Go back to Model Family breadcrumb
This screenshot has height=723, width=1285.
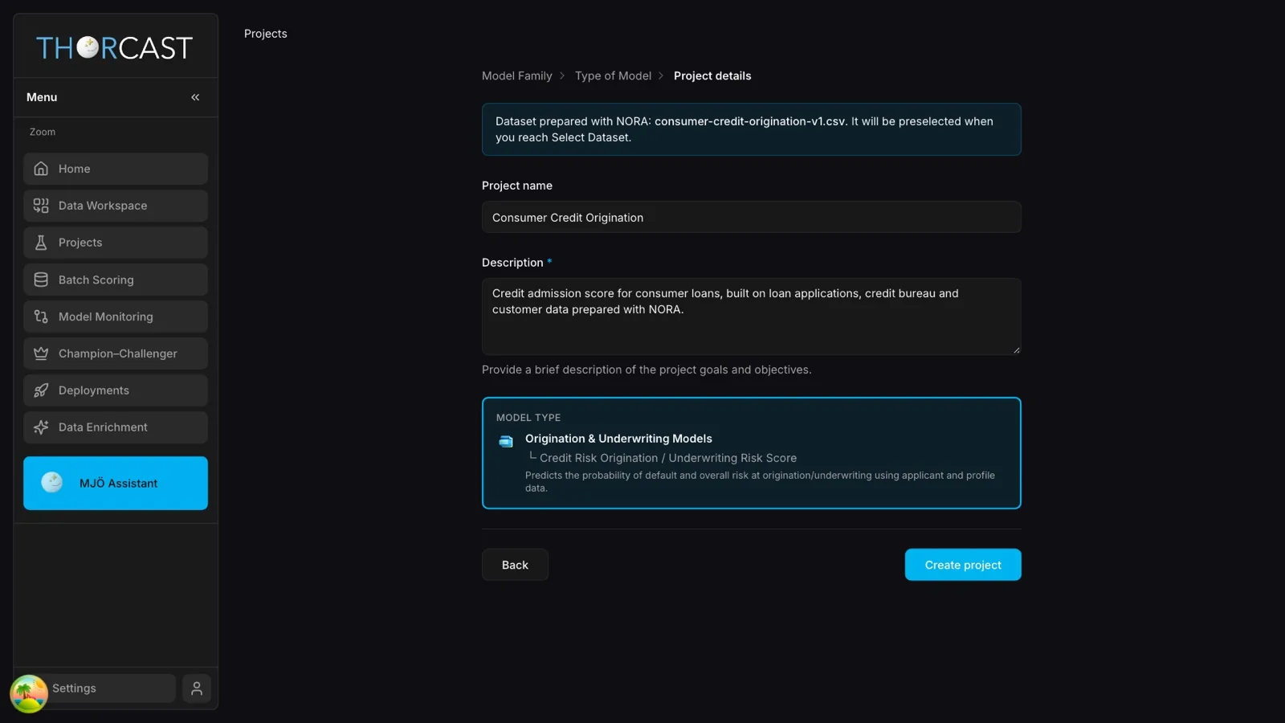click(x=517, y=76)
